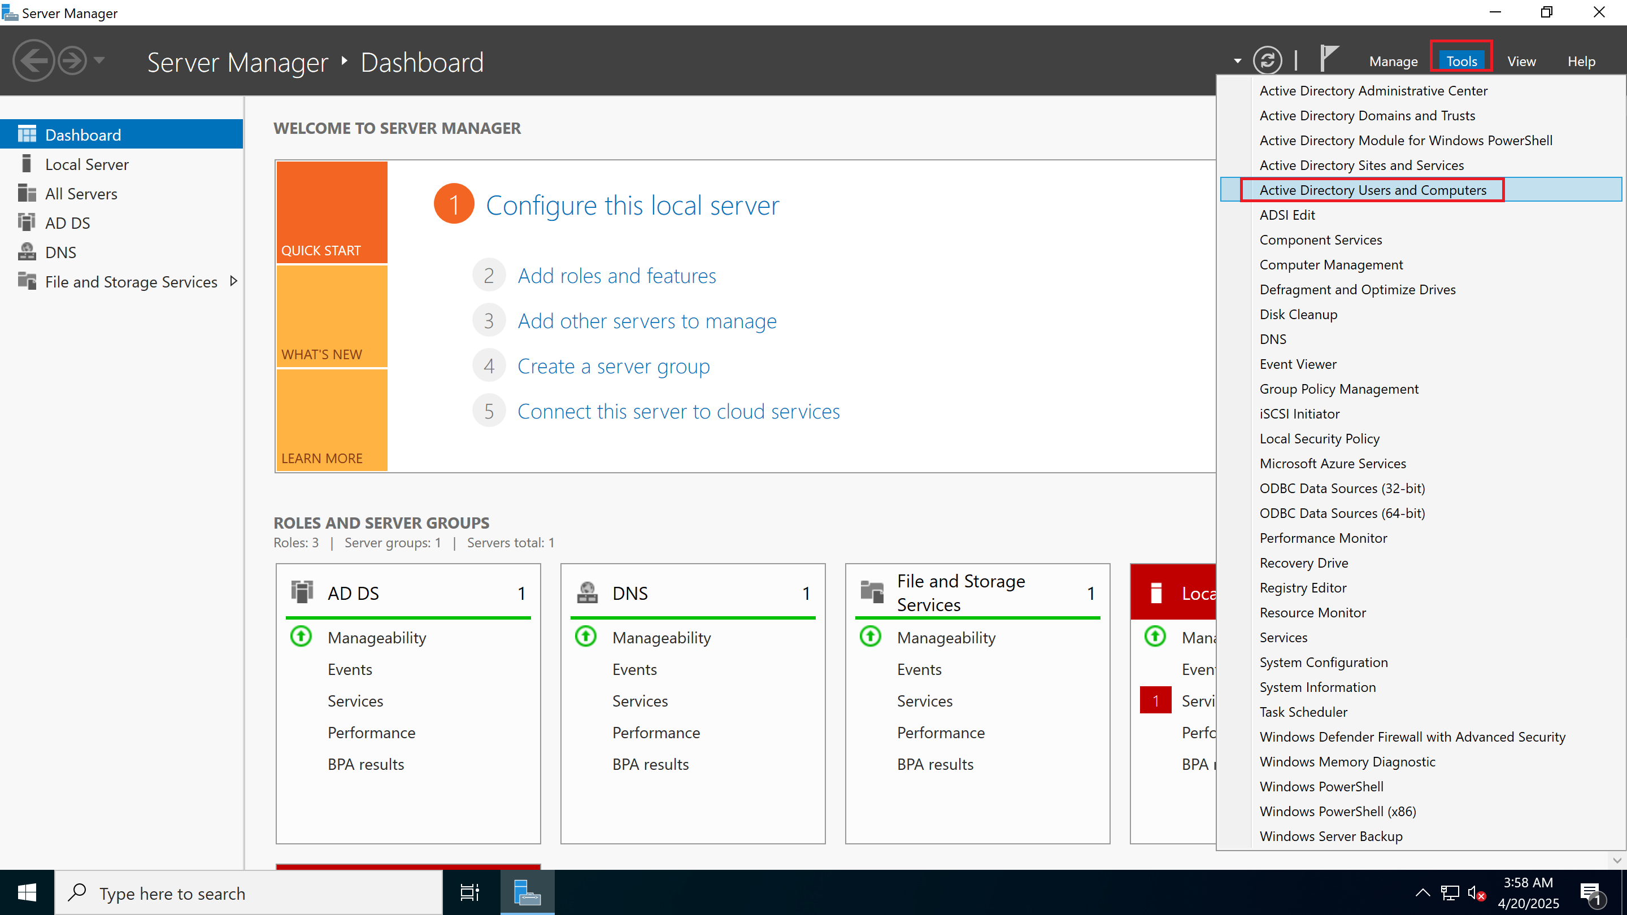Image resolution: width=1627 pixels, height=915 pixels.
Task: Select the LEARN MORE tile
Action: coord(332,420)
